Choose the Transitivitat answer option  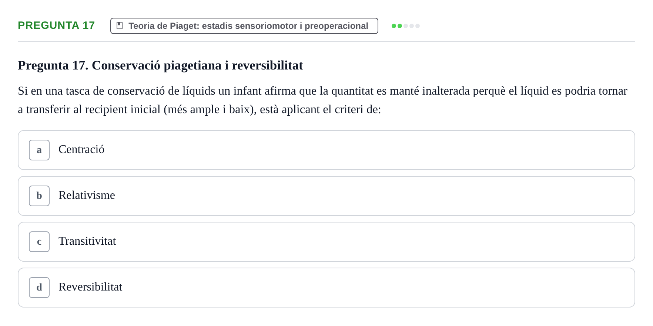point(326,242)
